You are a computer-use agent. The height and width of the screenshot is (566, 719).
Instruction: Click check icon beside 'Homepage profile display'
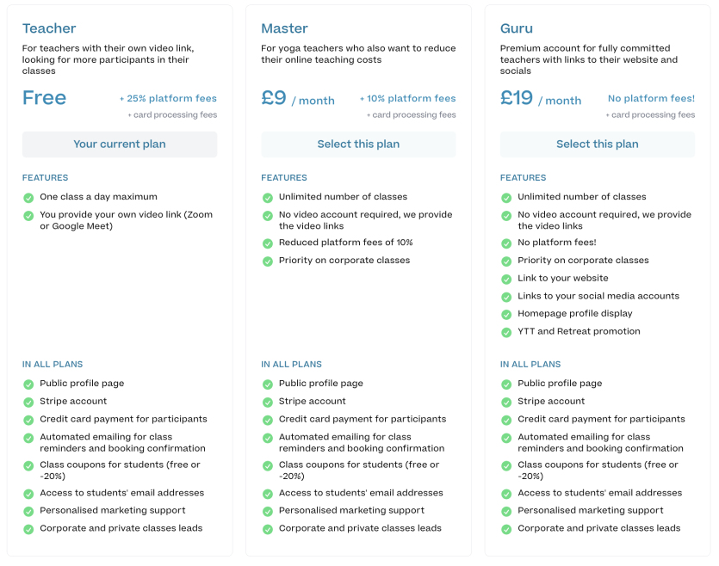pos(506,314)
